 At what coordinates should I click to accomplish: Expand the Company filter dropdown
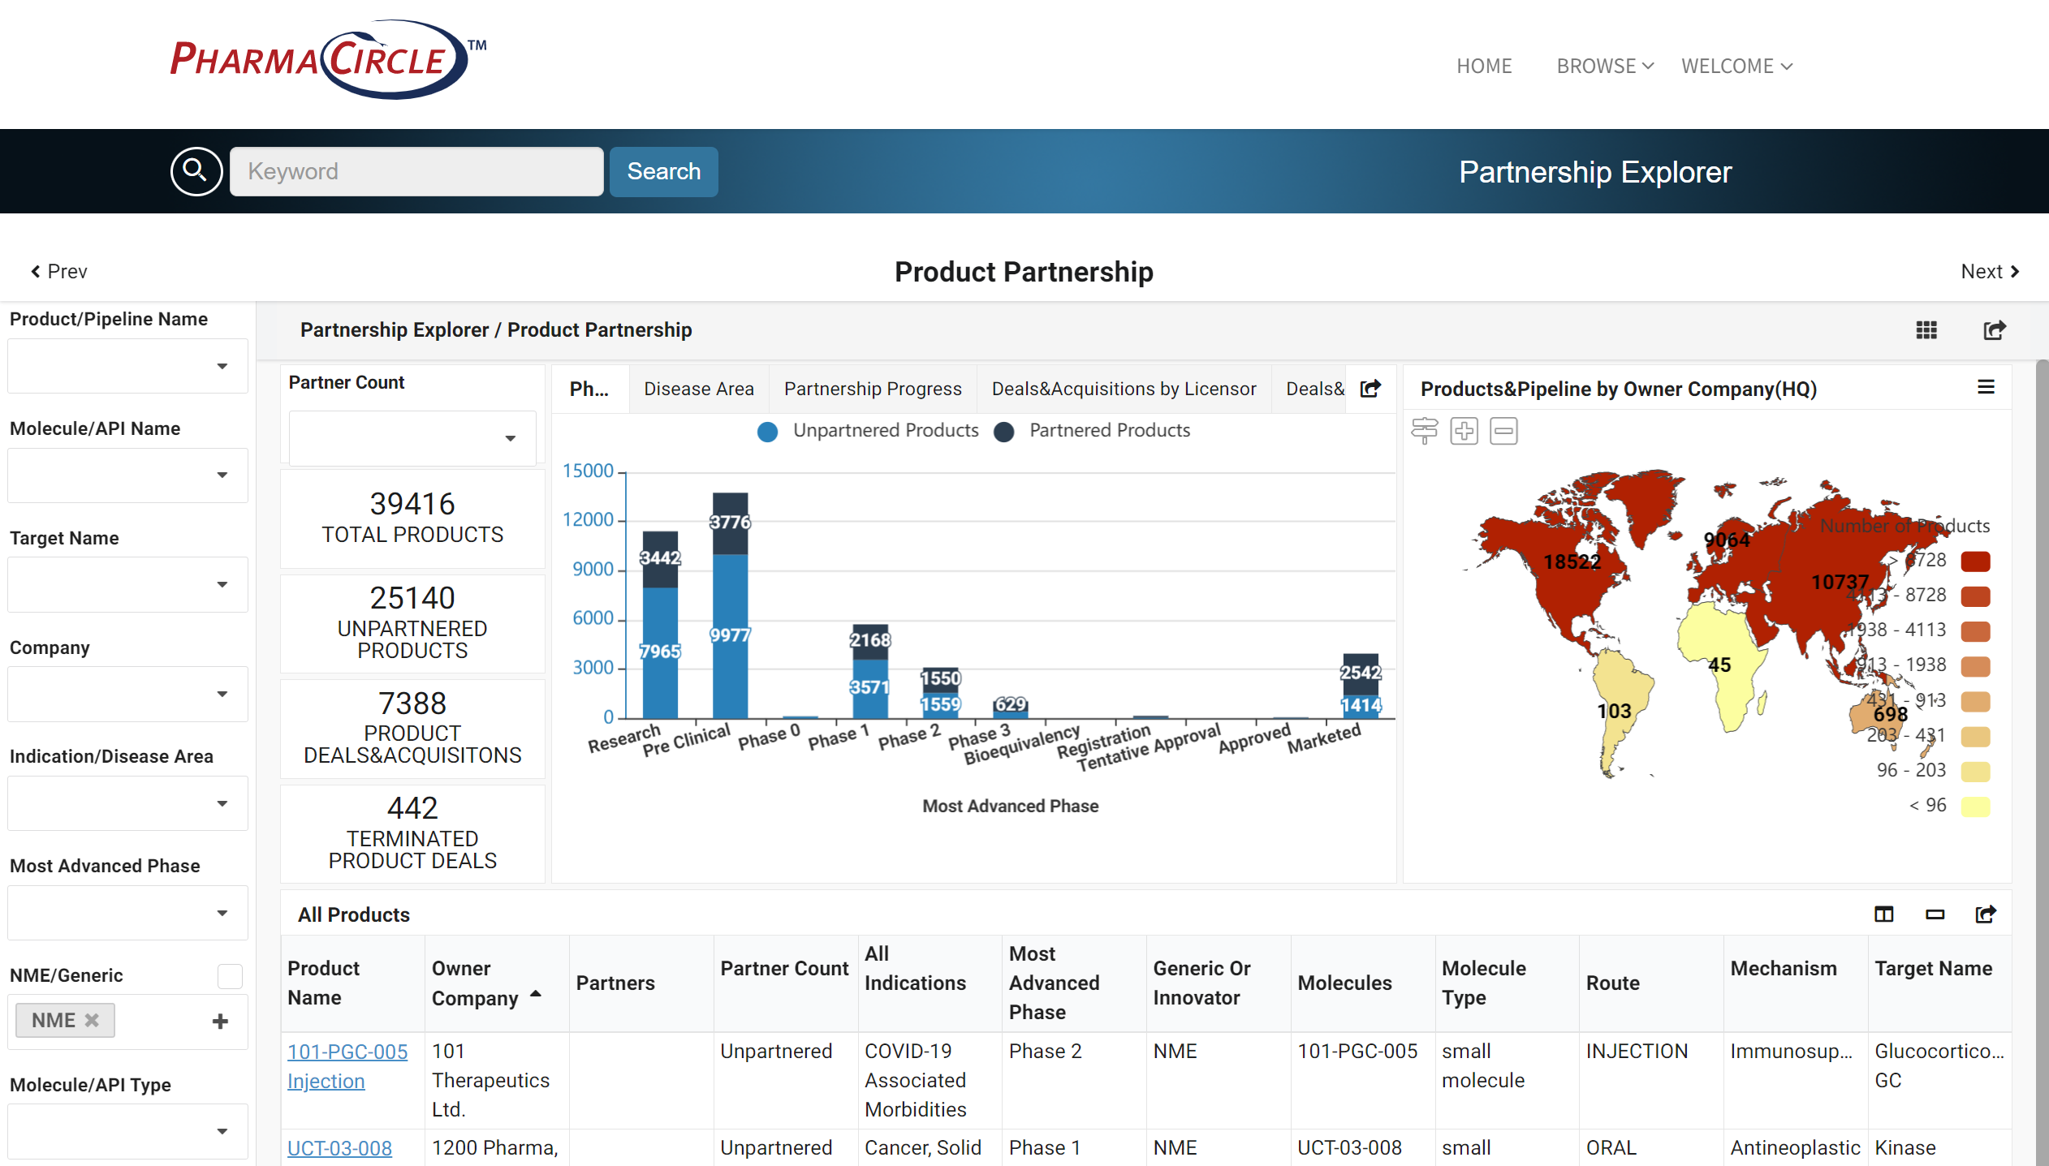point(128,695)
